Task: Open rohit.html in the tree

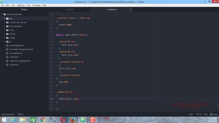Action: coord(14,65)
